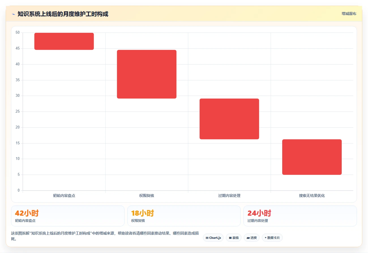368x253 pixels.
Task: Click the y-axis value 30
Action: [x=18, y=96]
